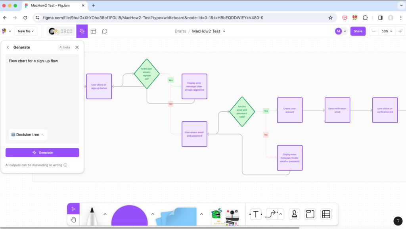Go back in Generate panel
The width and height of the screenshot is (406, 229).
pos(8,48)
